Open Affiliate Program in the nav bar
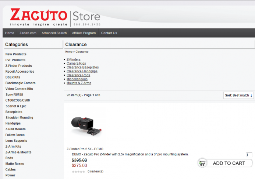Viewport: 255px width, 179px height. (x=84, y=33)
